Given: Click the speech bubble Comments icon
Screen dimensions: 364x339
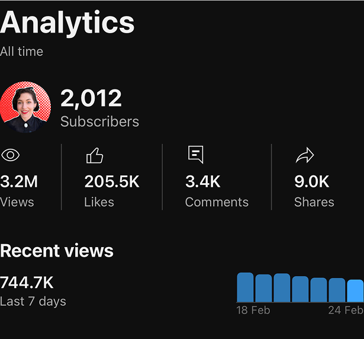Looking at the screenshot, I should (x=196, y=155).
